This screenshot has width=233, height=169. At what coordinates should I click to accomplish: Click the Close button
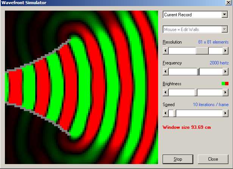[x=213, y=159]
